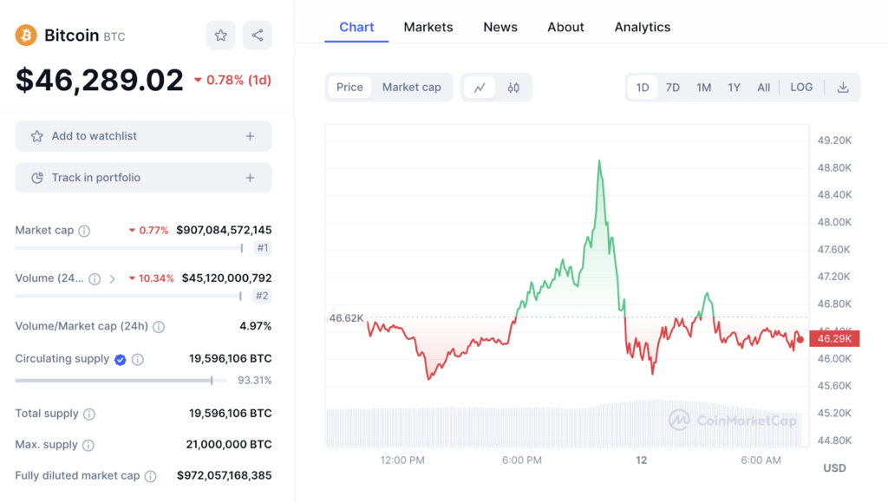Click the Fully diluted market cap info icon
The height and width of the screenshot is (503, 888).
(x=151, y=476)
